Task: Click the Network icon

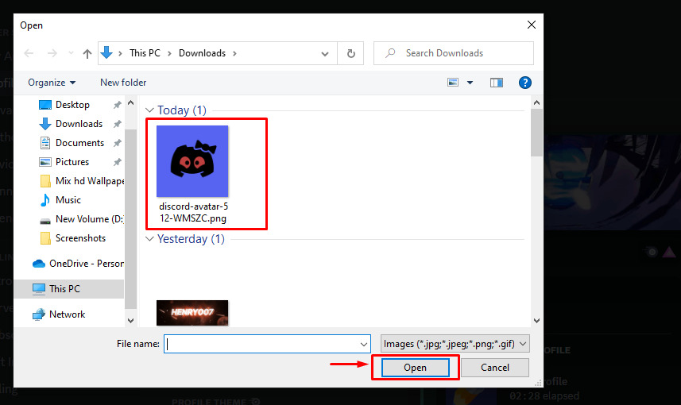Action: point(39,314)
